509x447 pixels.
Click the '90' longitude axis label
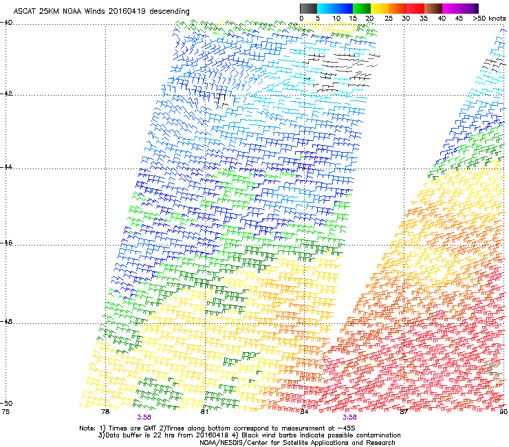pos(503,412)
